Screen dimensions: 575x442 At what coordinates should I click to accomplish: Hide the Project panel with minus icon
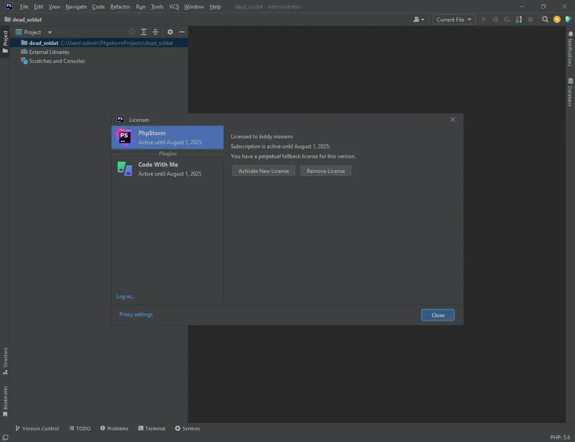182,32
